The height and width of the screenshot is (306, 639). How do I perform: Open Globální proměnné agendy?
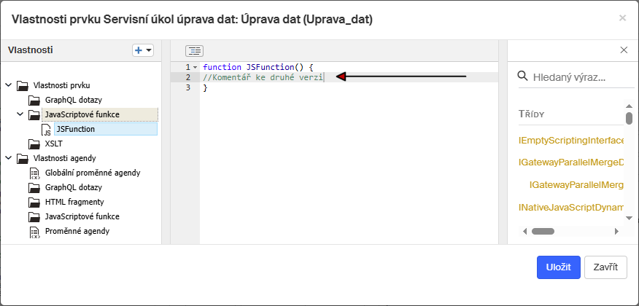93,173
